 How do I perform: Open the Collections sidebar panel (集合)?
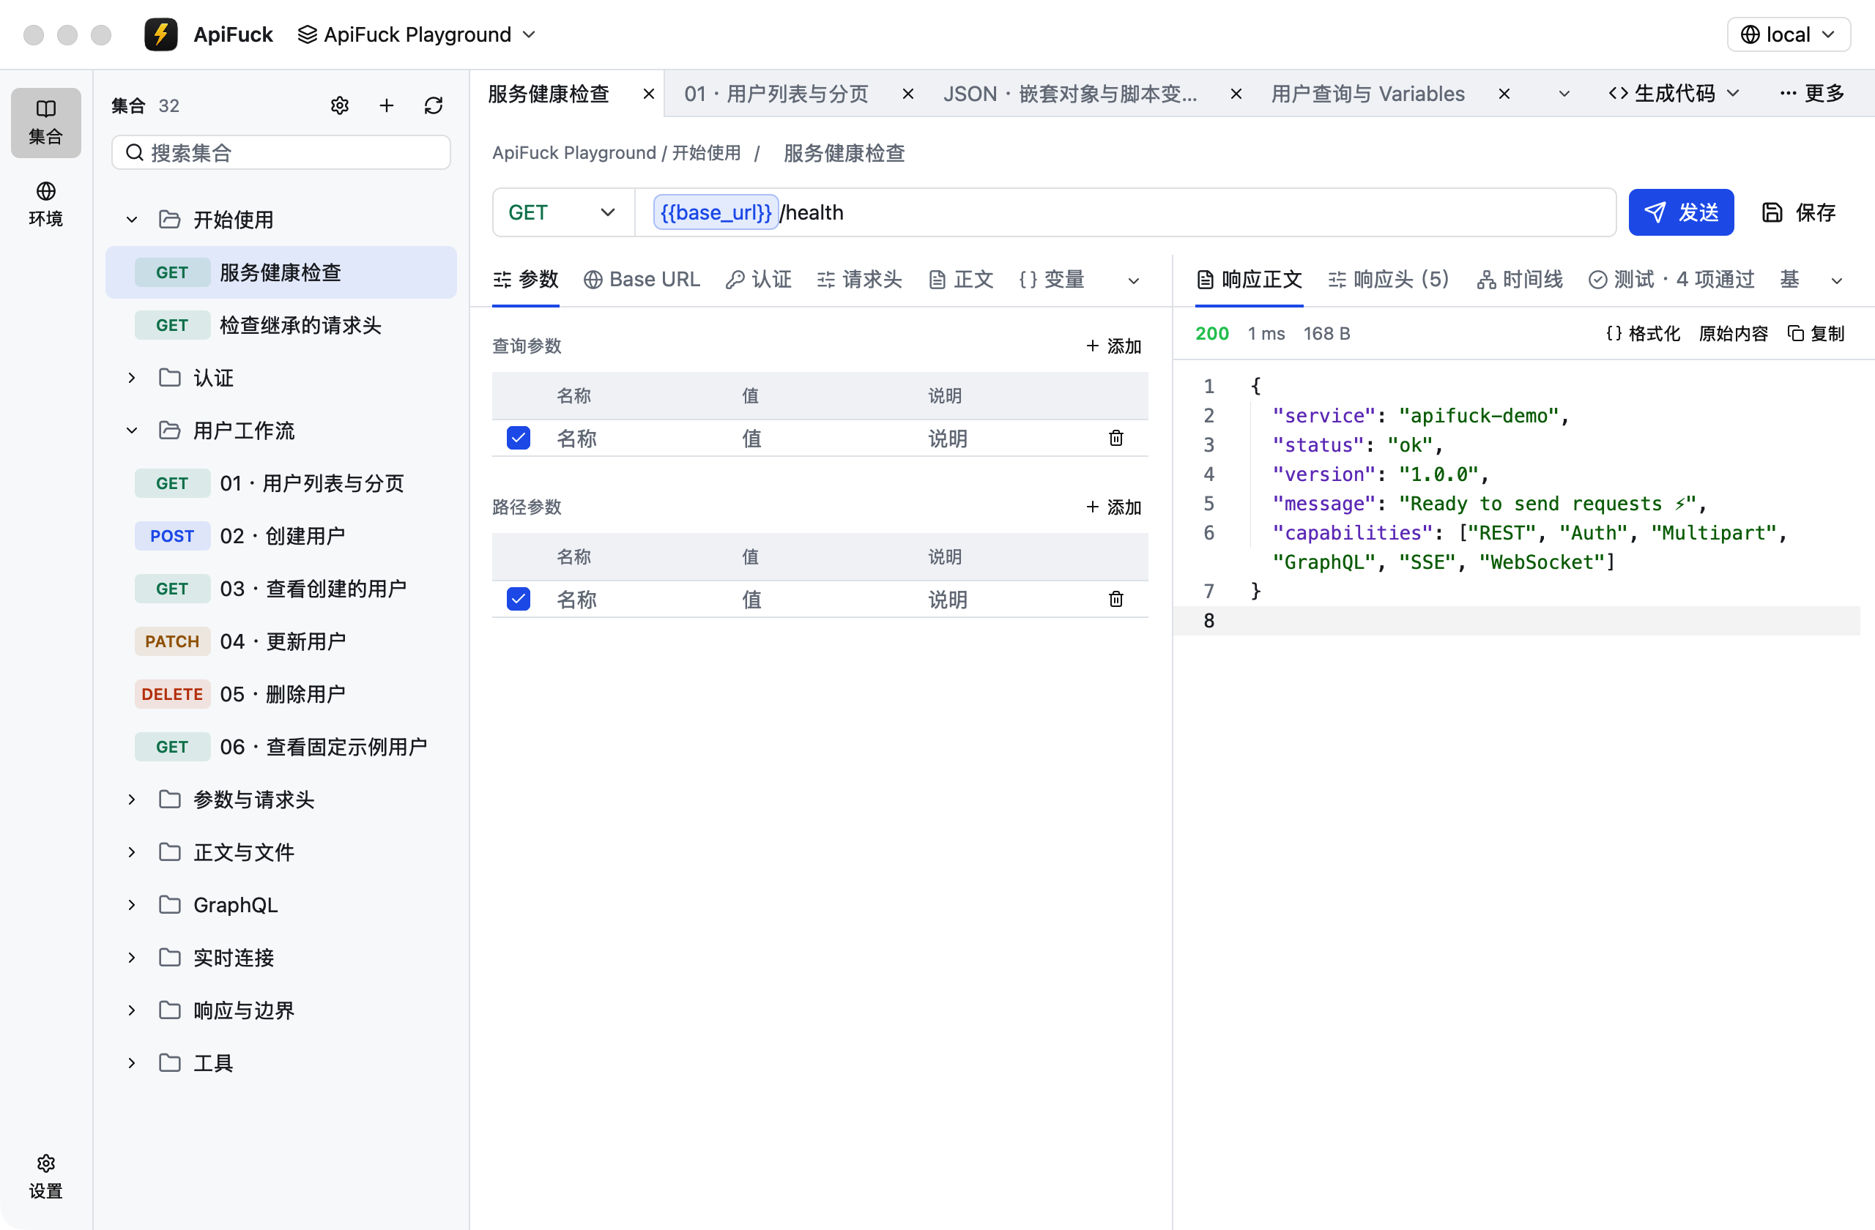click(x=45, y=122)
